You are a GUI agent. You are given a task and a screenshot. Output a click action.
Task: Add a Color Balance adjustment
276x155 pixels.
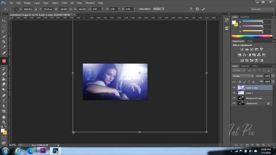(x=245, y=55)
